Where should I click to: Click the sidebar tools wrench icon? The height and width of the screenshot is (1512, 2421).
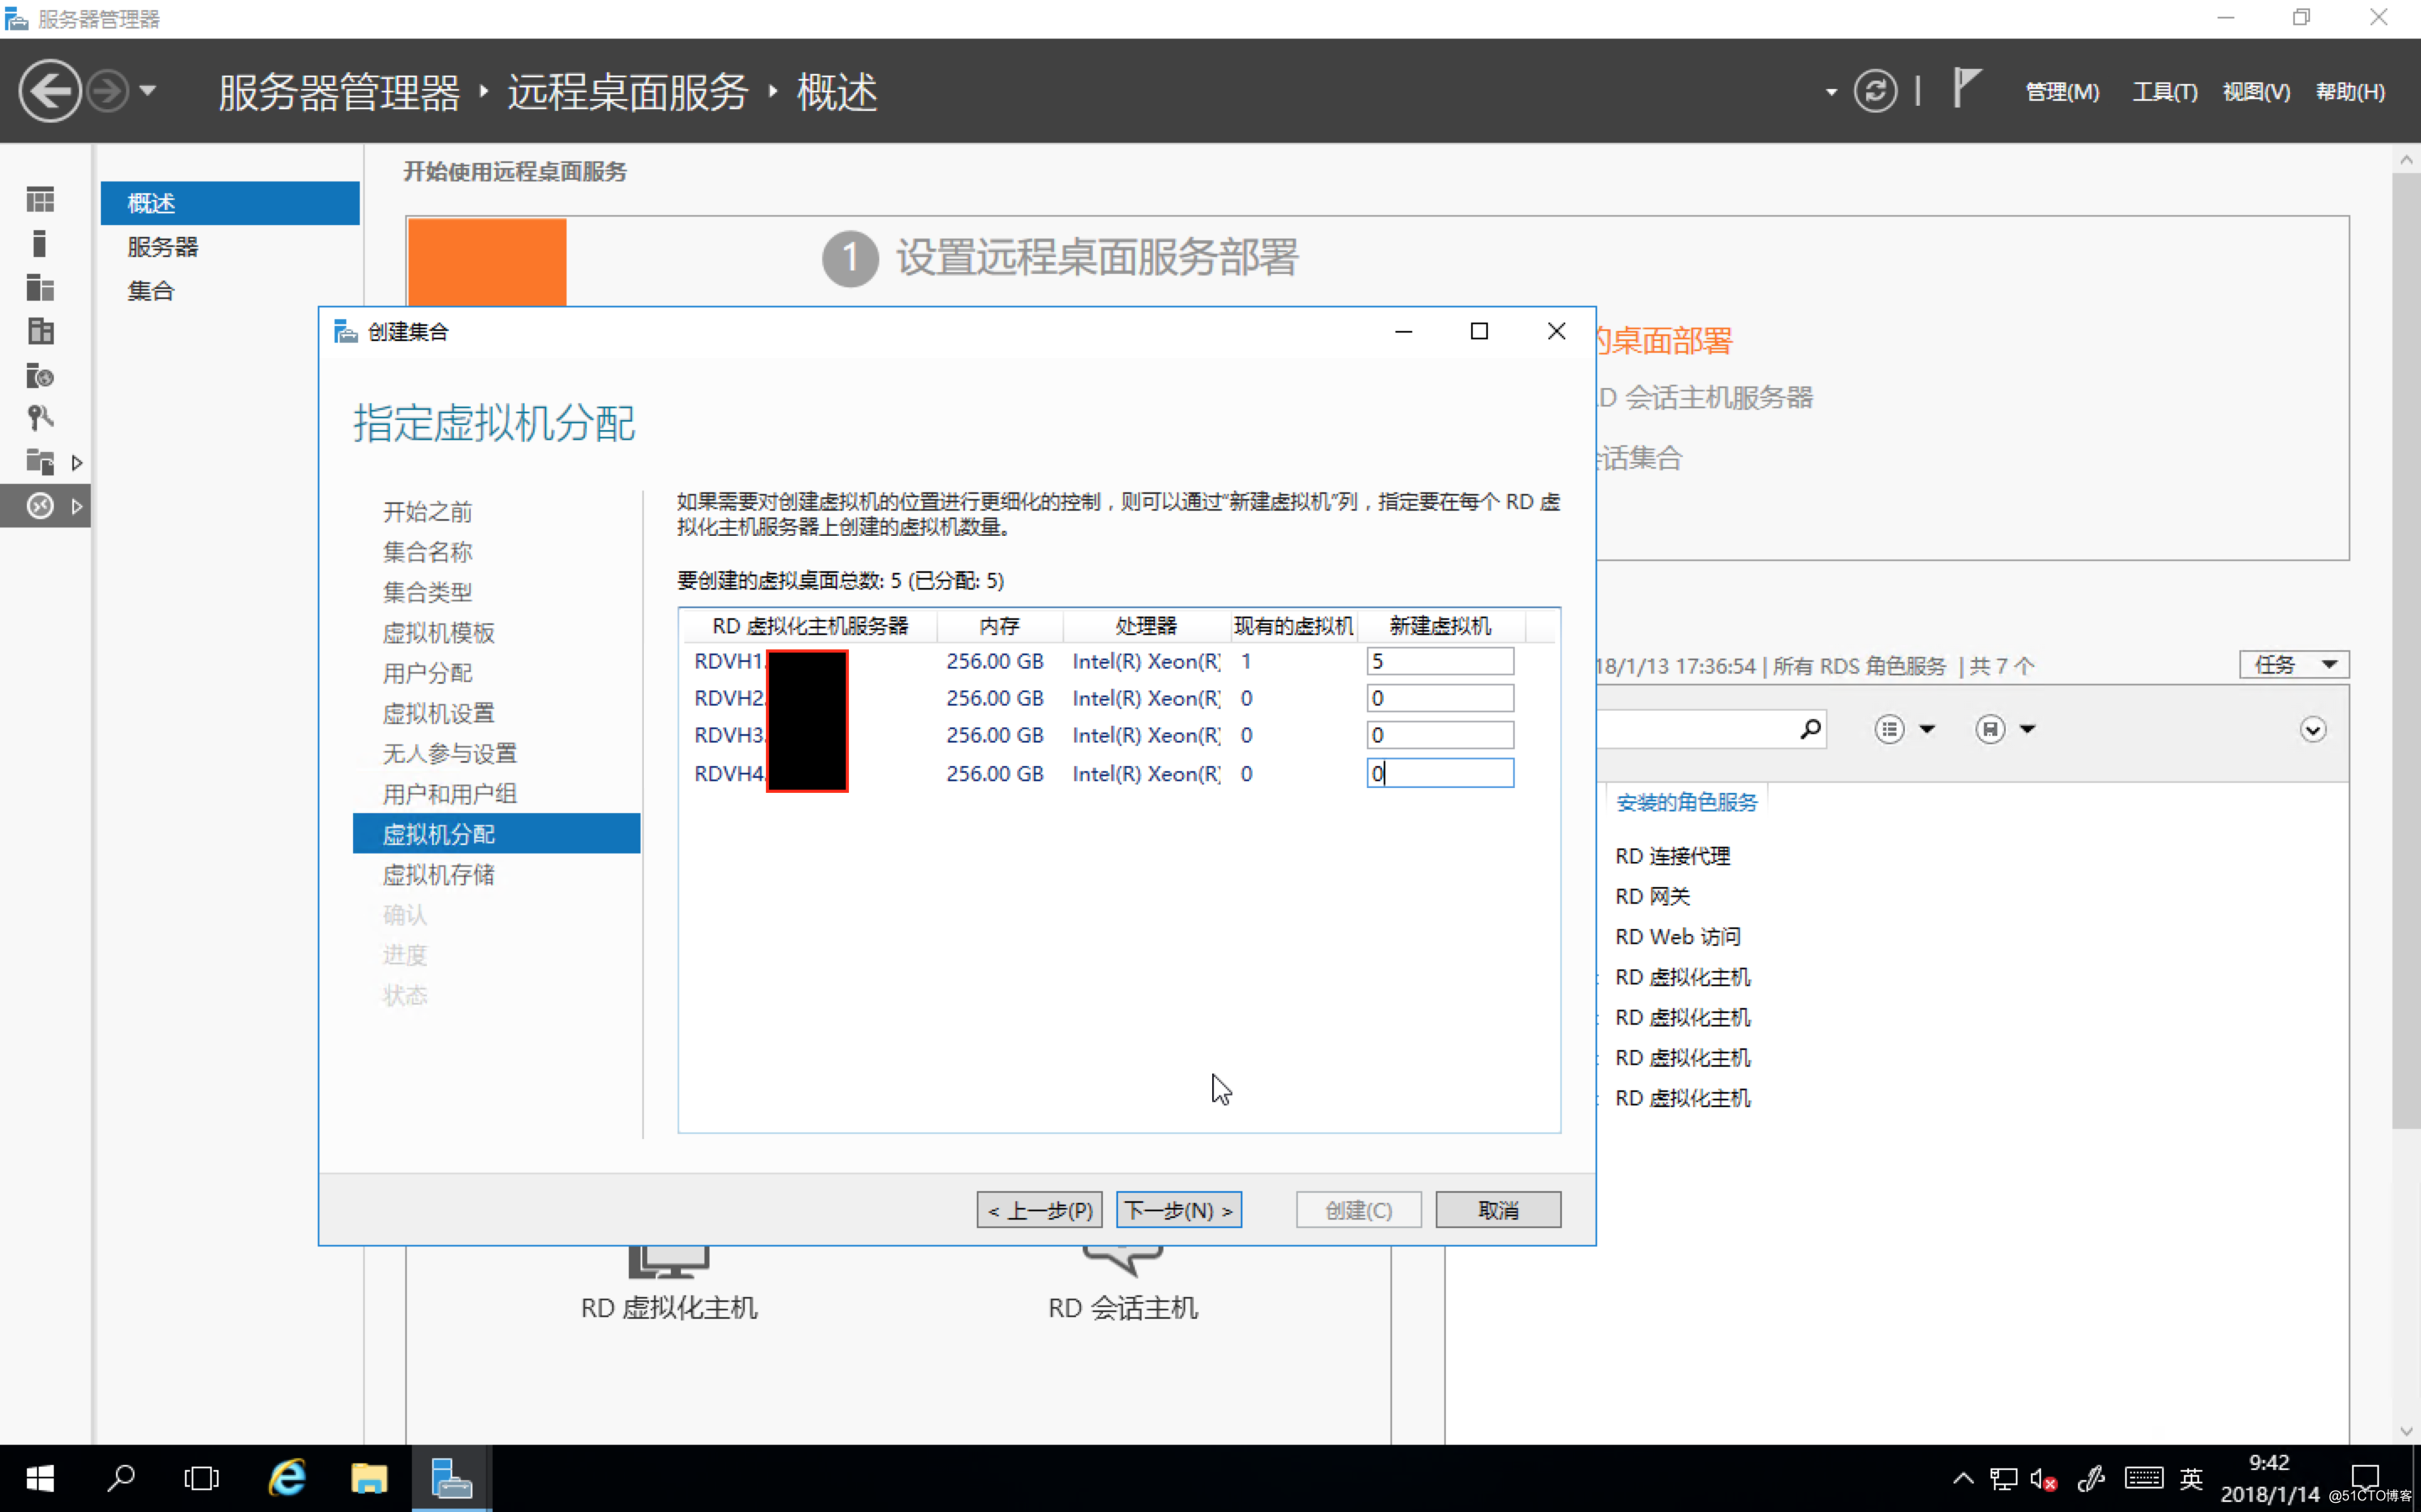tap(40, 418)
